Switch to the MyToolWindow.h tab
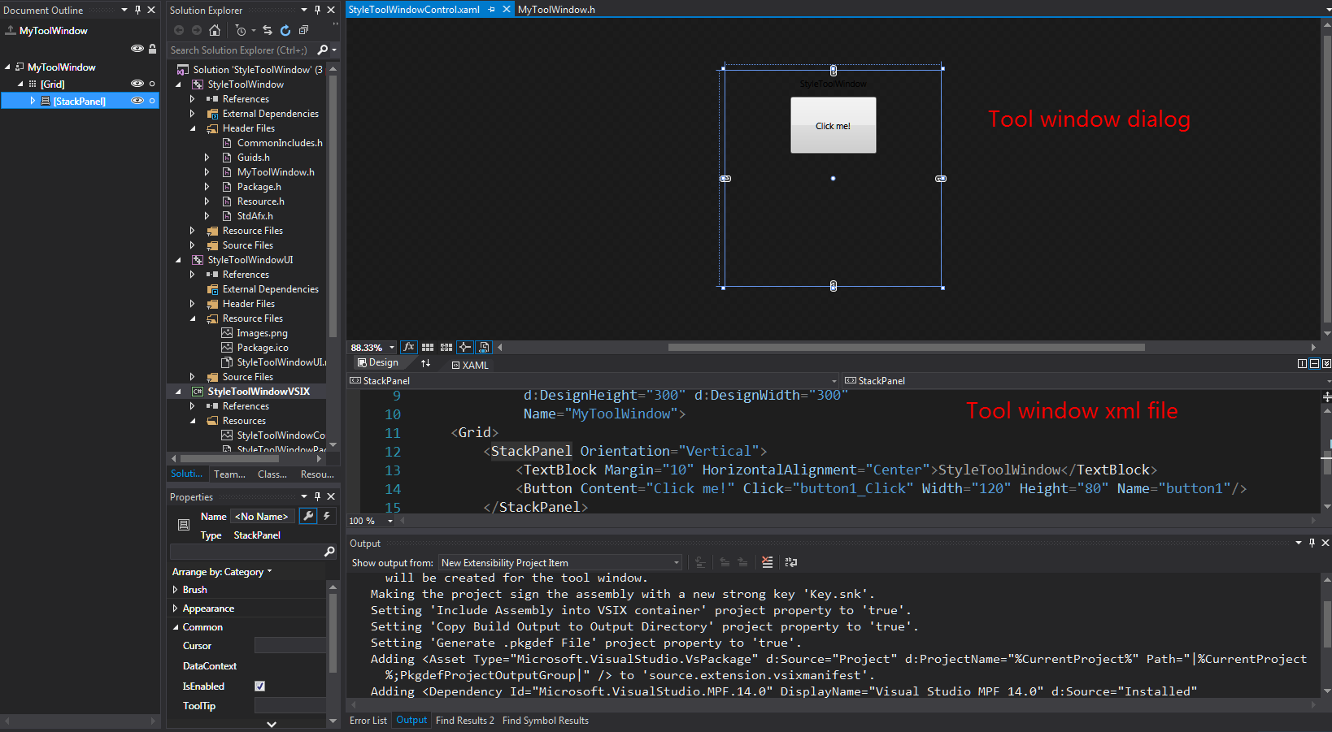This screenshot has height=732, width=1332. coord(556,10)
